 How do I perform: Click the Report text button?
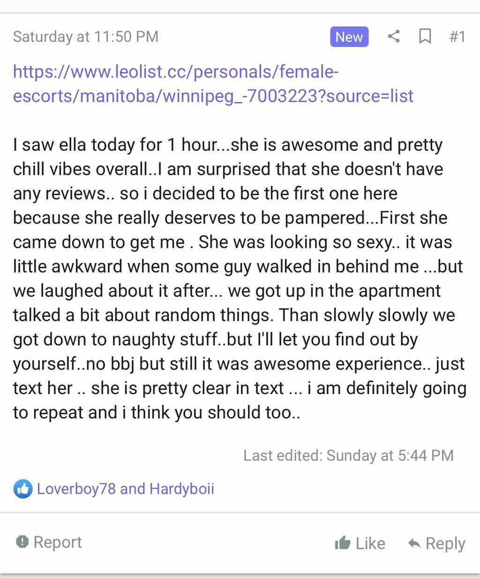point(58,542)
